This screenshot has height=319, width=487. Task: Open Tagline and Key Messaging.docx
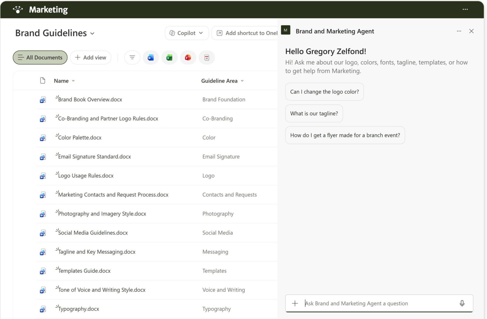click(x=97, y=252)
